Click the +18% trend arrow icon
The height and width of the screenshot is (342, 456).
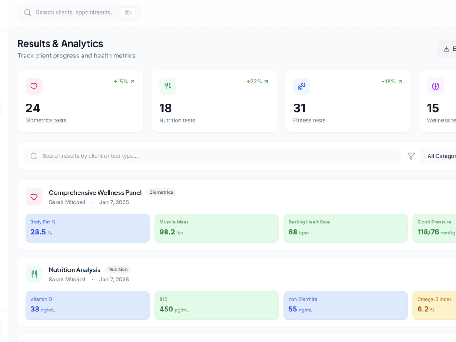pos(400,82)
